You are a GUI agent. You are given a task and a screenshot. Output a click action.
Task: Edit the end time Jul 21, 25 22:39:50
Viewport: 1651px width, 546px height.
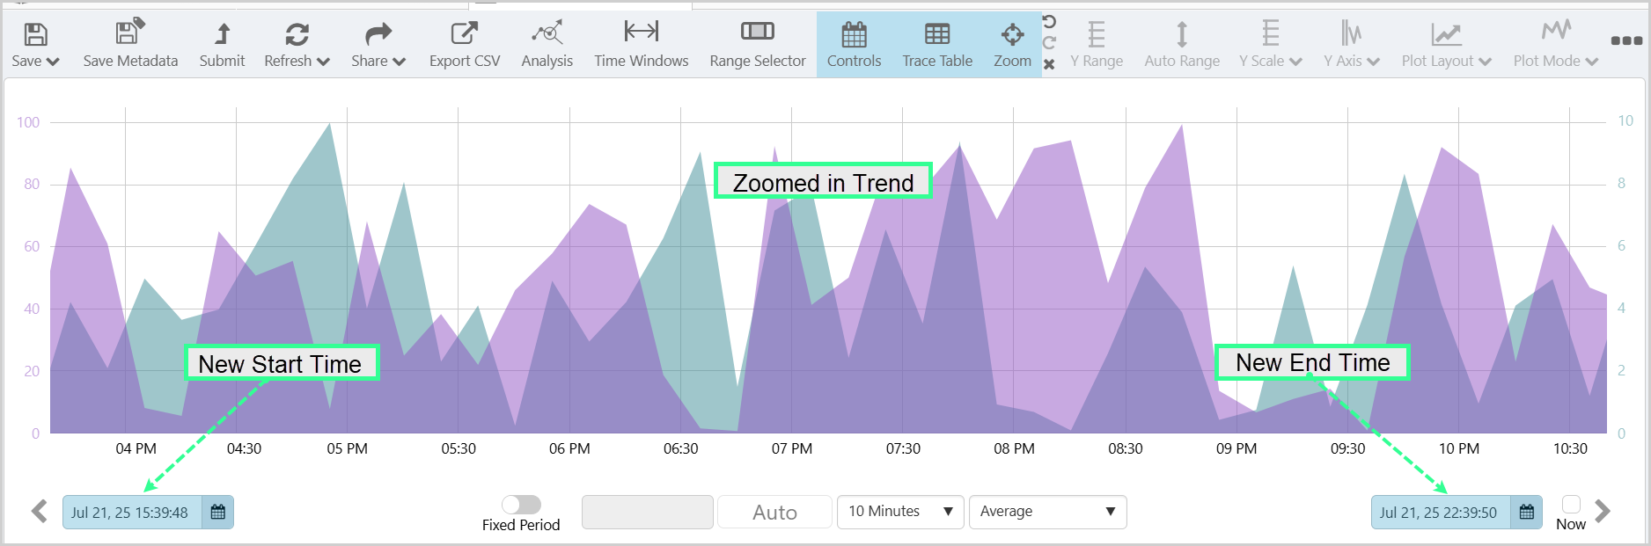click(1441, 512)
